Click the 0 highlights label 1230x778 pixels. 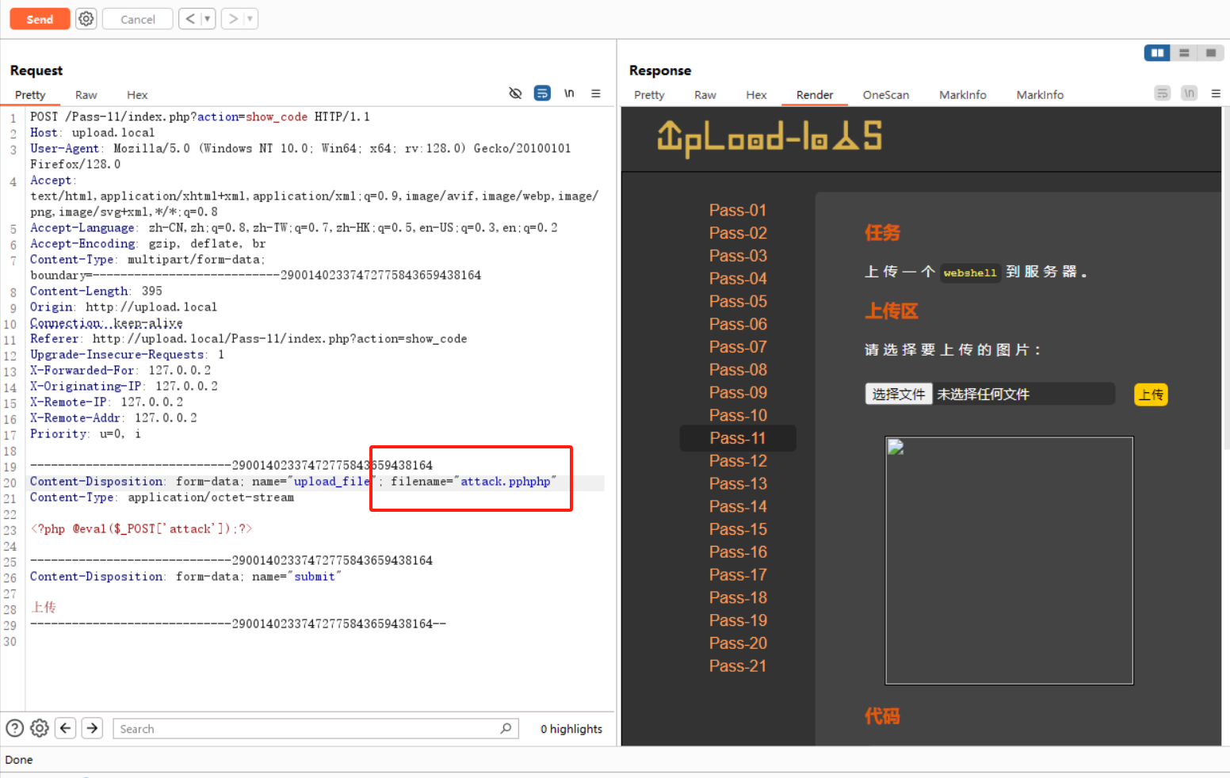571,729
